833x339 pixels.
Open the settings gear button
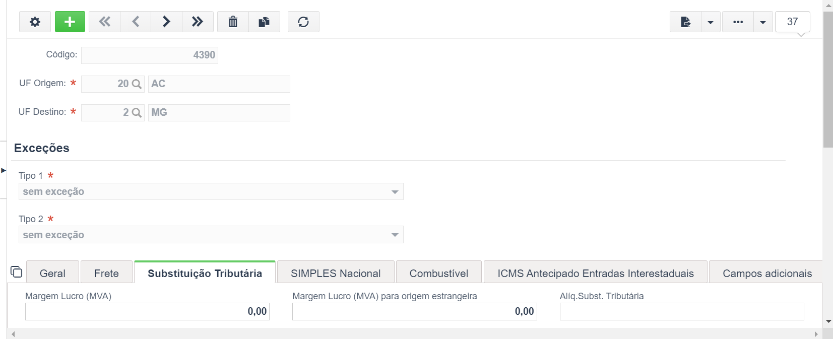tap(35, 22)
